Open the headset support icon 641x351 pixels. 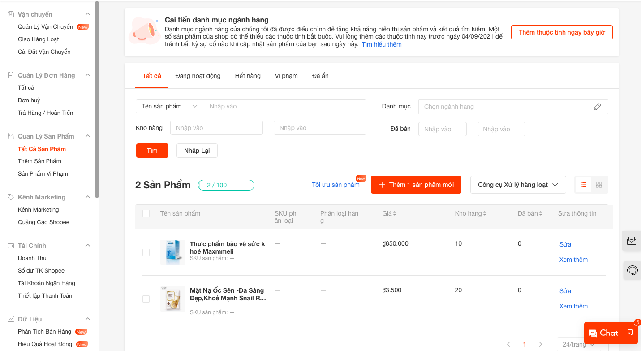coord(632,270)
